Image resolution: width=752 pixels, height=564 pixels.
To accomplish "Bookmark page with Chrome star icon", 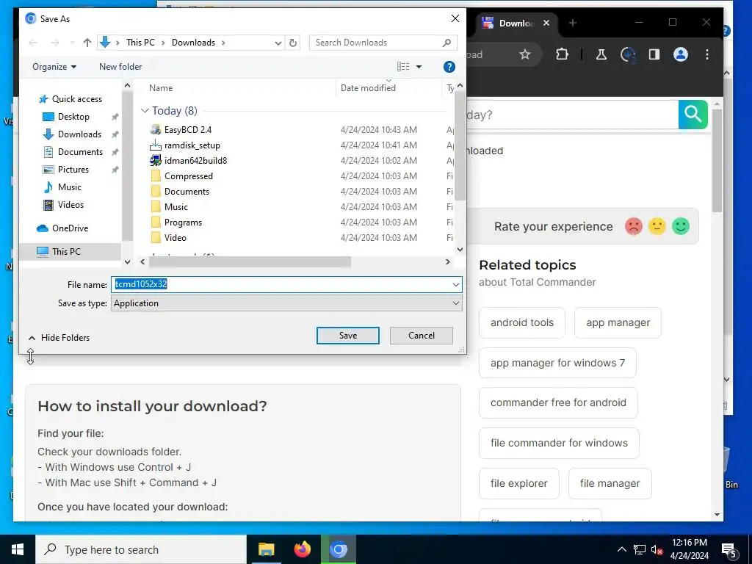I will pos(524,54).
